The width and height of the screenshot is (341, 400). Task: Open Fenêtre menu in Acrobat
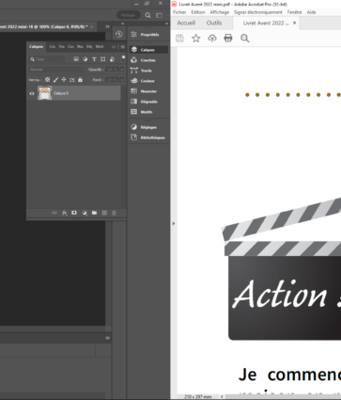coord(294,12)
